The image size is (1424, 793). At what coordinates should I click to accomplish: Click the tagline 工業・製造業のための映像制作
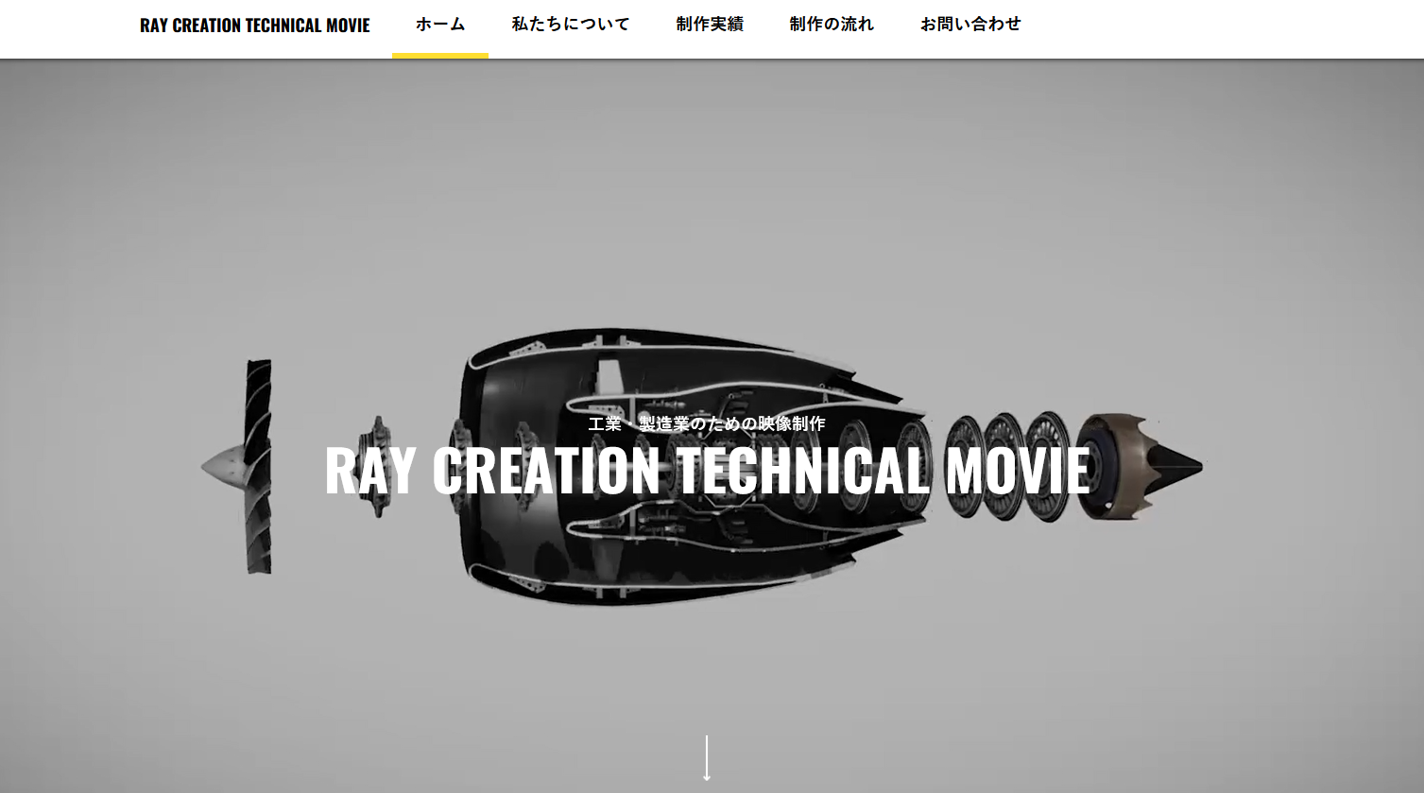(x=707, y=424)
